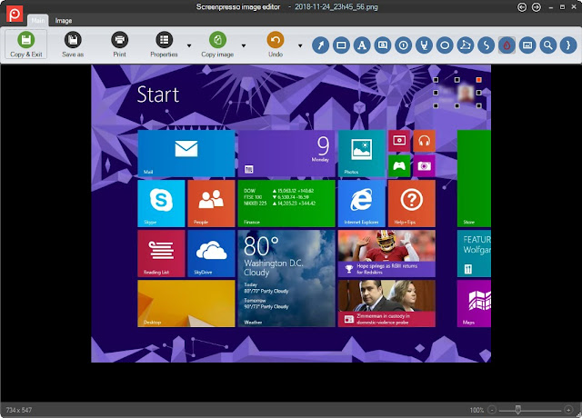Viewport: 582px width, 418px height.
Task: Click the Help+Tips tile in the canvas
Action: tap(412, 204)
